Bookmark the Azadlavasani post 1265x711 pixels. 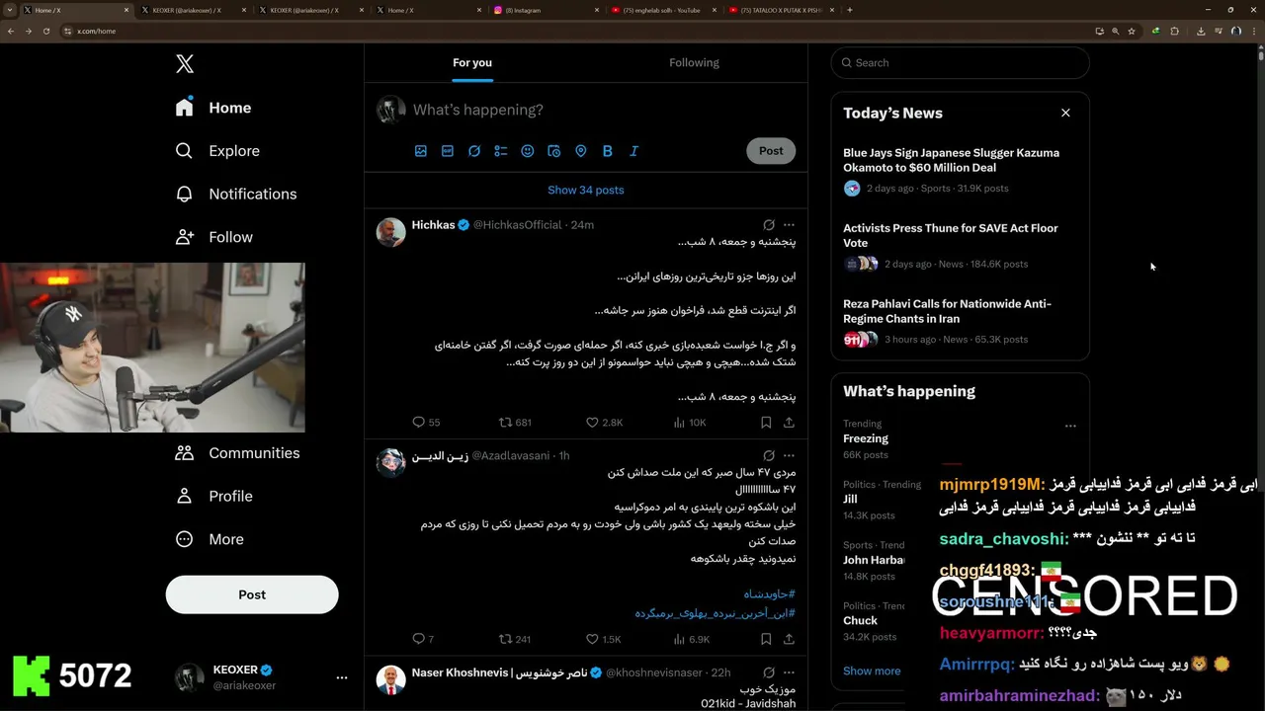coord(766,639)
